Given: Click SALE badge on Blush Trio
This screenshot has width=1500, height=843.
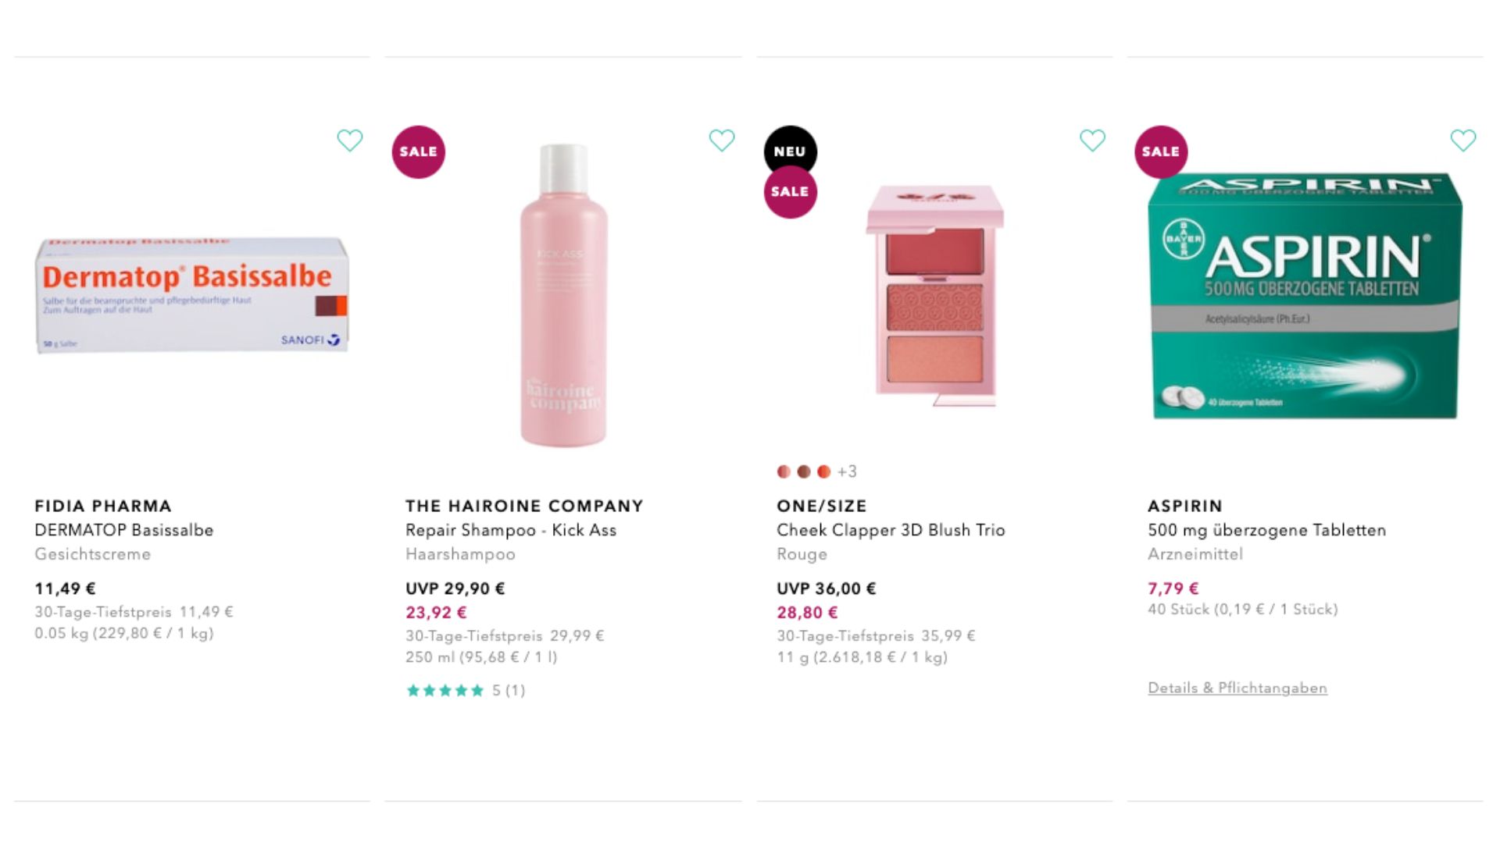Looking at the screenshot, I should tap(790, 193).
